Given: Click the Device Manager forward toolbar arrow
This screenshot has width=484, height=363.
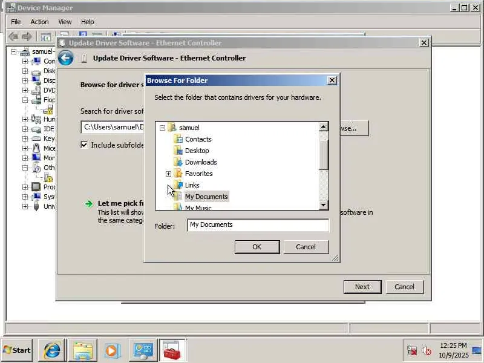Looking at the screenshot, I should pyautogui.click(x=27, y=37).
